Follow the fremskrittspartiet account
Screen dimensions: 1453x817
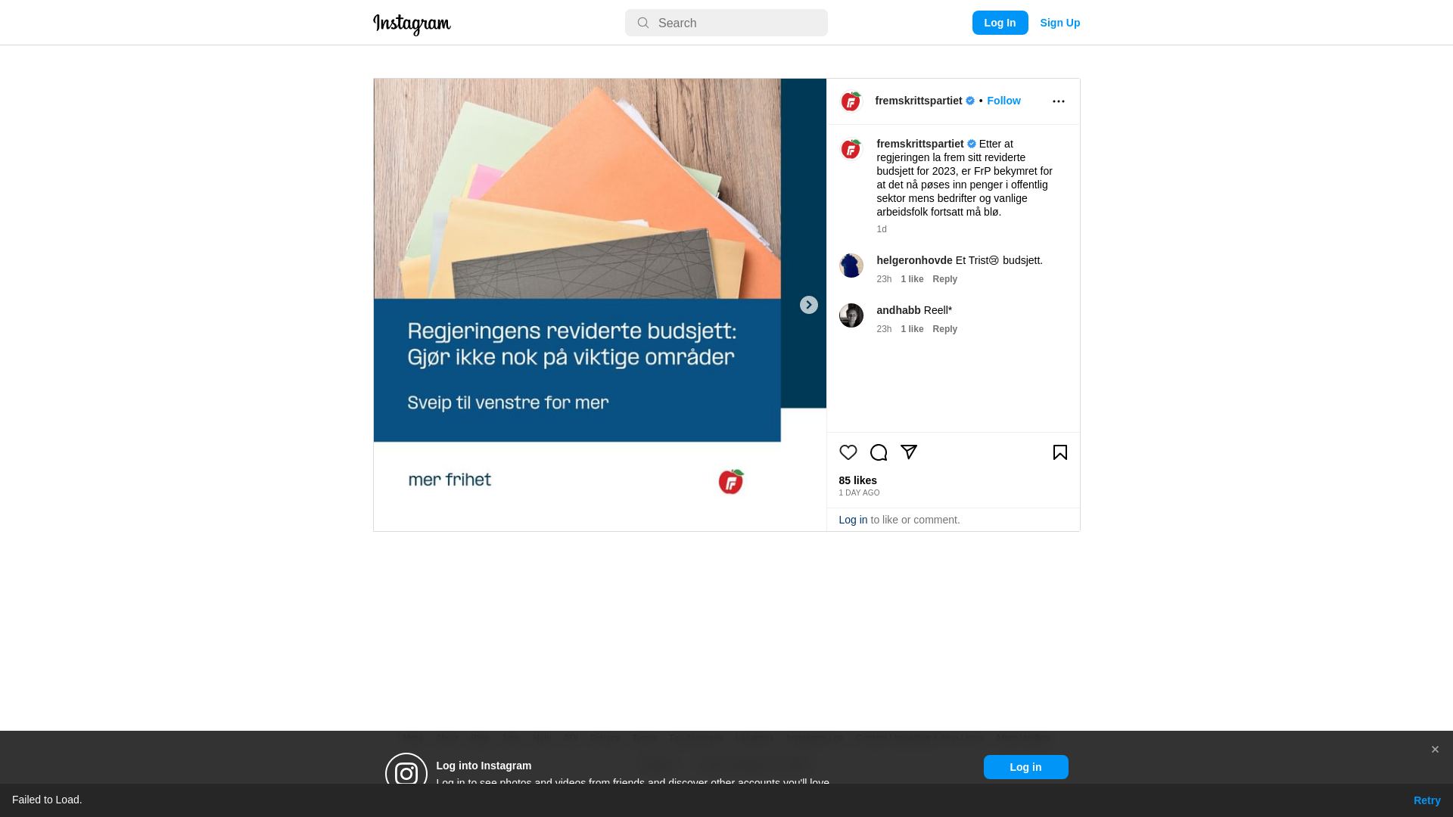tap(1003, 101)
